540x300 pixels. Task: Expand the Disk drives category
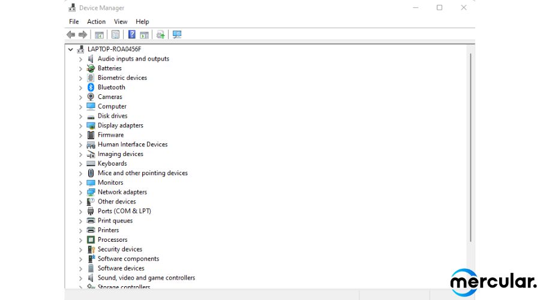point(80,116)
